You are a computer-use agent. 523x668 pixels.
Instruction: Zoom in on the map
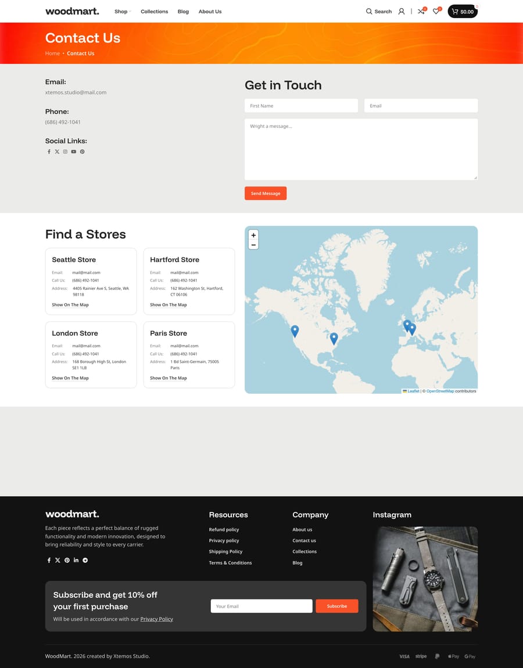pos(253,235)
